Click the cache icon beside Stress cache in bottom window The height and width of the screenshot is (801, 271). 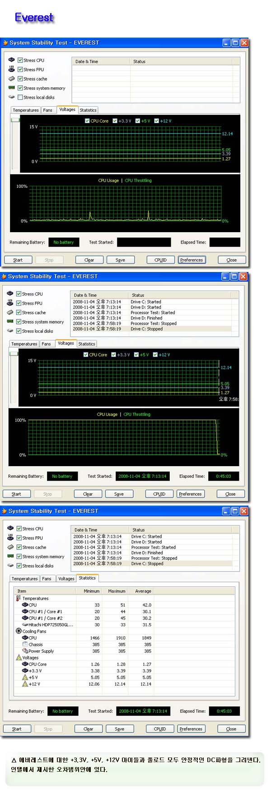(x=11, y=547)
